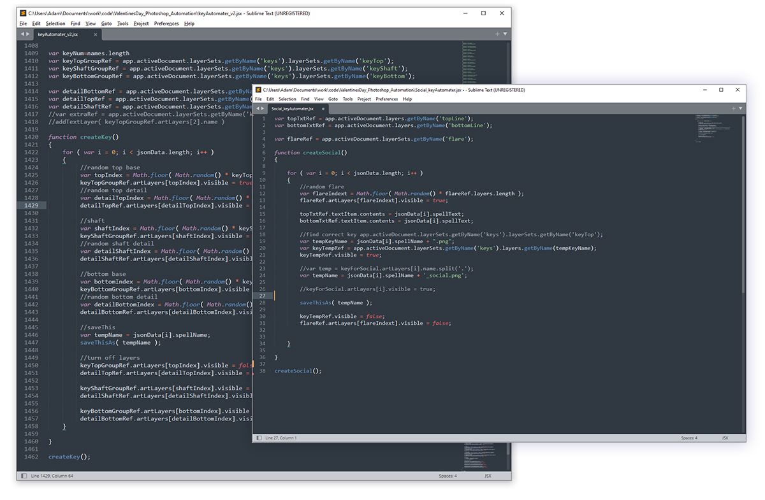Open the Project menu in the keyAutomater_v2 window
This screenshot has height=500, width=765.
coord(142,24)
